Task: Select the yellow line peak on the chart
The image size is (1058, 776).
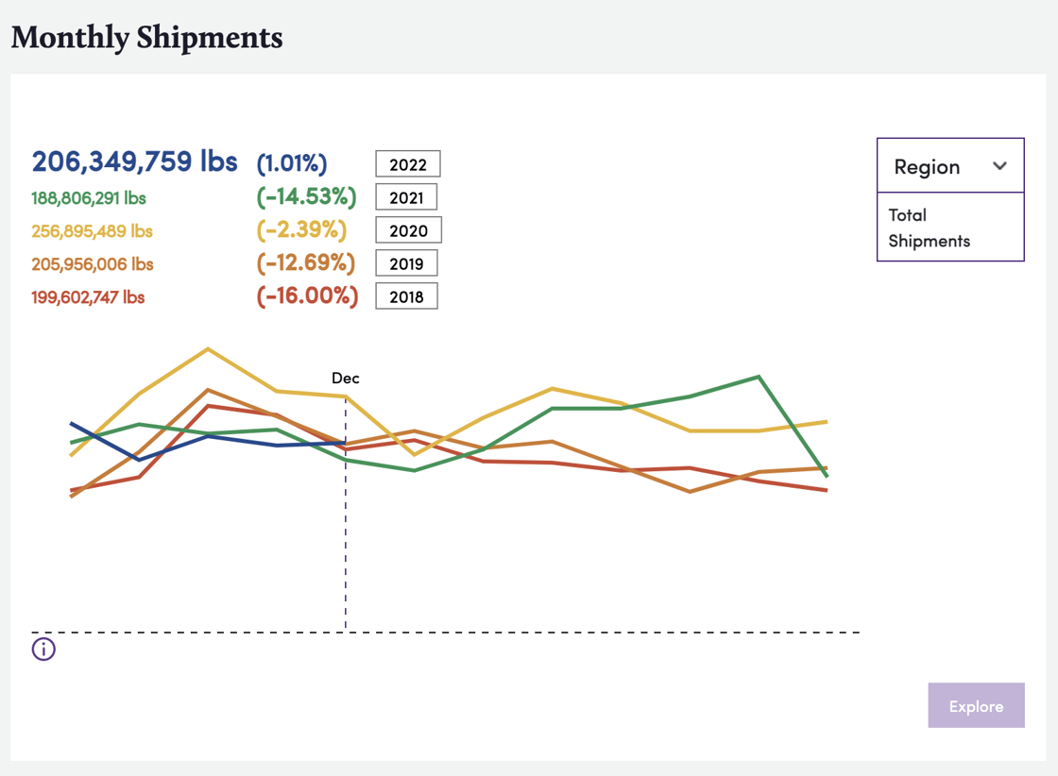Action: click(209, 348)
